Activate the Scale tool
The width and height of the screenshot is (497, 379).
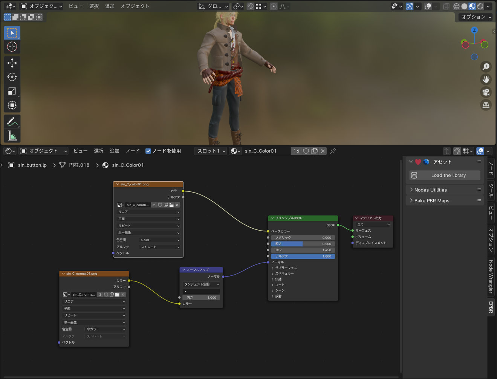click(x=12, y=91)
